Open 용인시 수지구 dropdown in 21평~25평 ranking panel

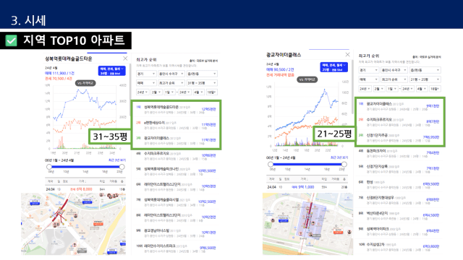[394, 70]
